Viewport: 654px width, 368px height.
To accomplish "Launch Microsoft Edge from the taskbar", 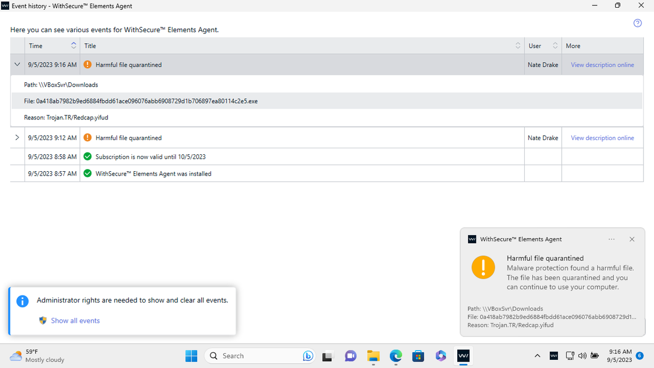I will coord(396,355).
